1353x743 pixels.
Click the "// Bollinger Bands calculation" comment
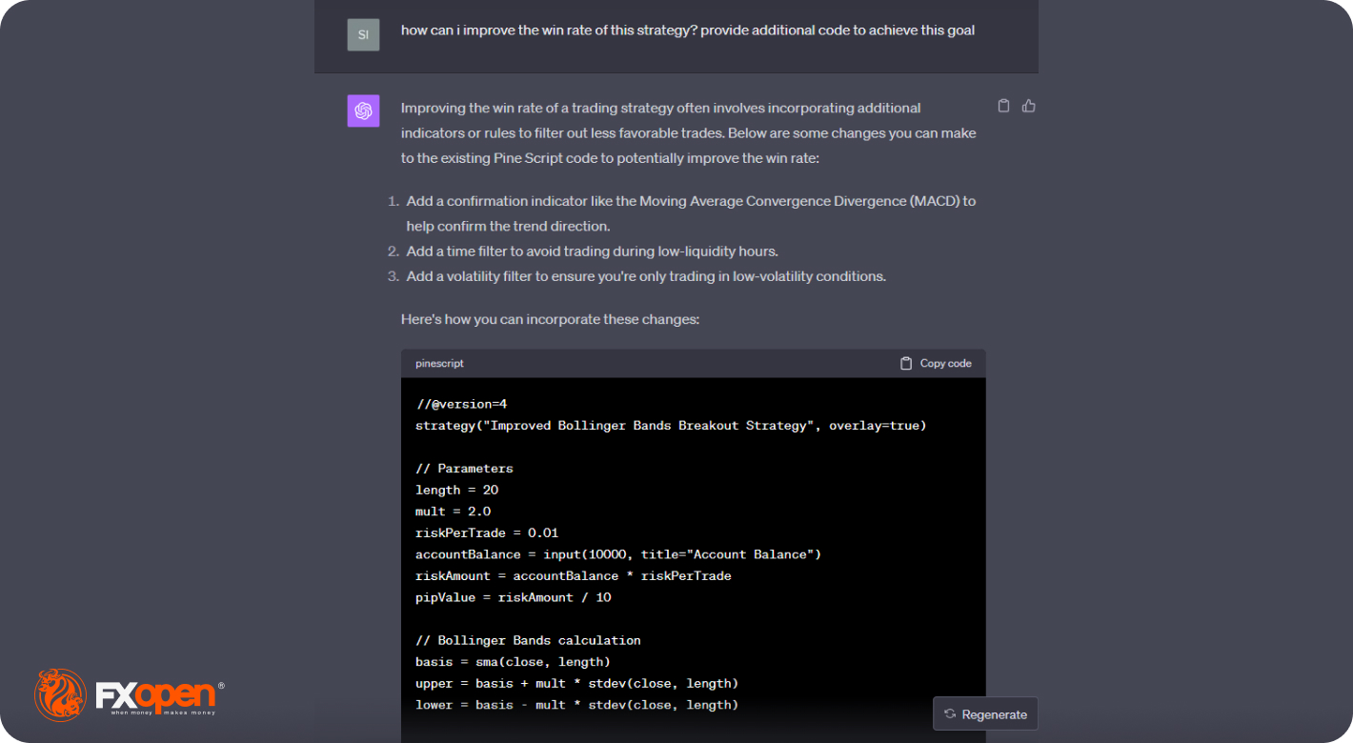[x=528, y=640]
